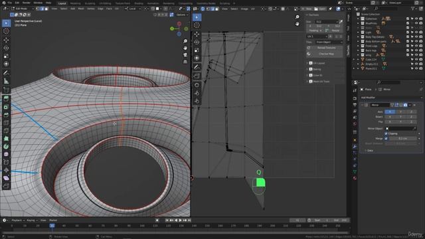This screenshot has height=239, width=425.
Task: Select the Extrude Region tool
Action: click(x=6, y=99)
